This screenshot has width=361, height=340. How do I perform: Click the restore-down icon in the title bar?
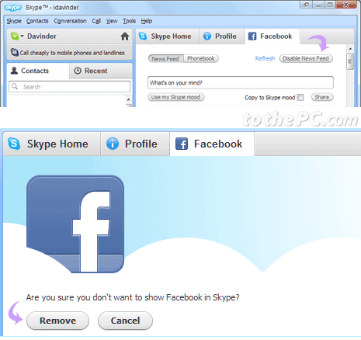pyautogui.click(x=307, y=5)
